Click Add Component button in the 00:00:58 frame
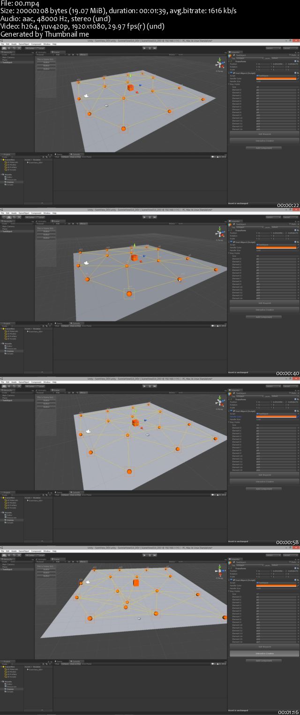The width and height of the screenshot is (300, 715). (264, 489)
